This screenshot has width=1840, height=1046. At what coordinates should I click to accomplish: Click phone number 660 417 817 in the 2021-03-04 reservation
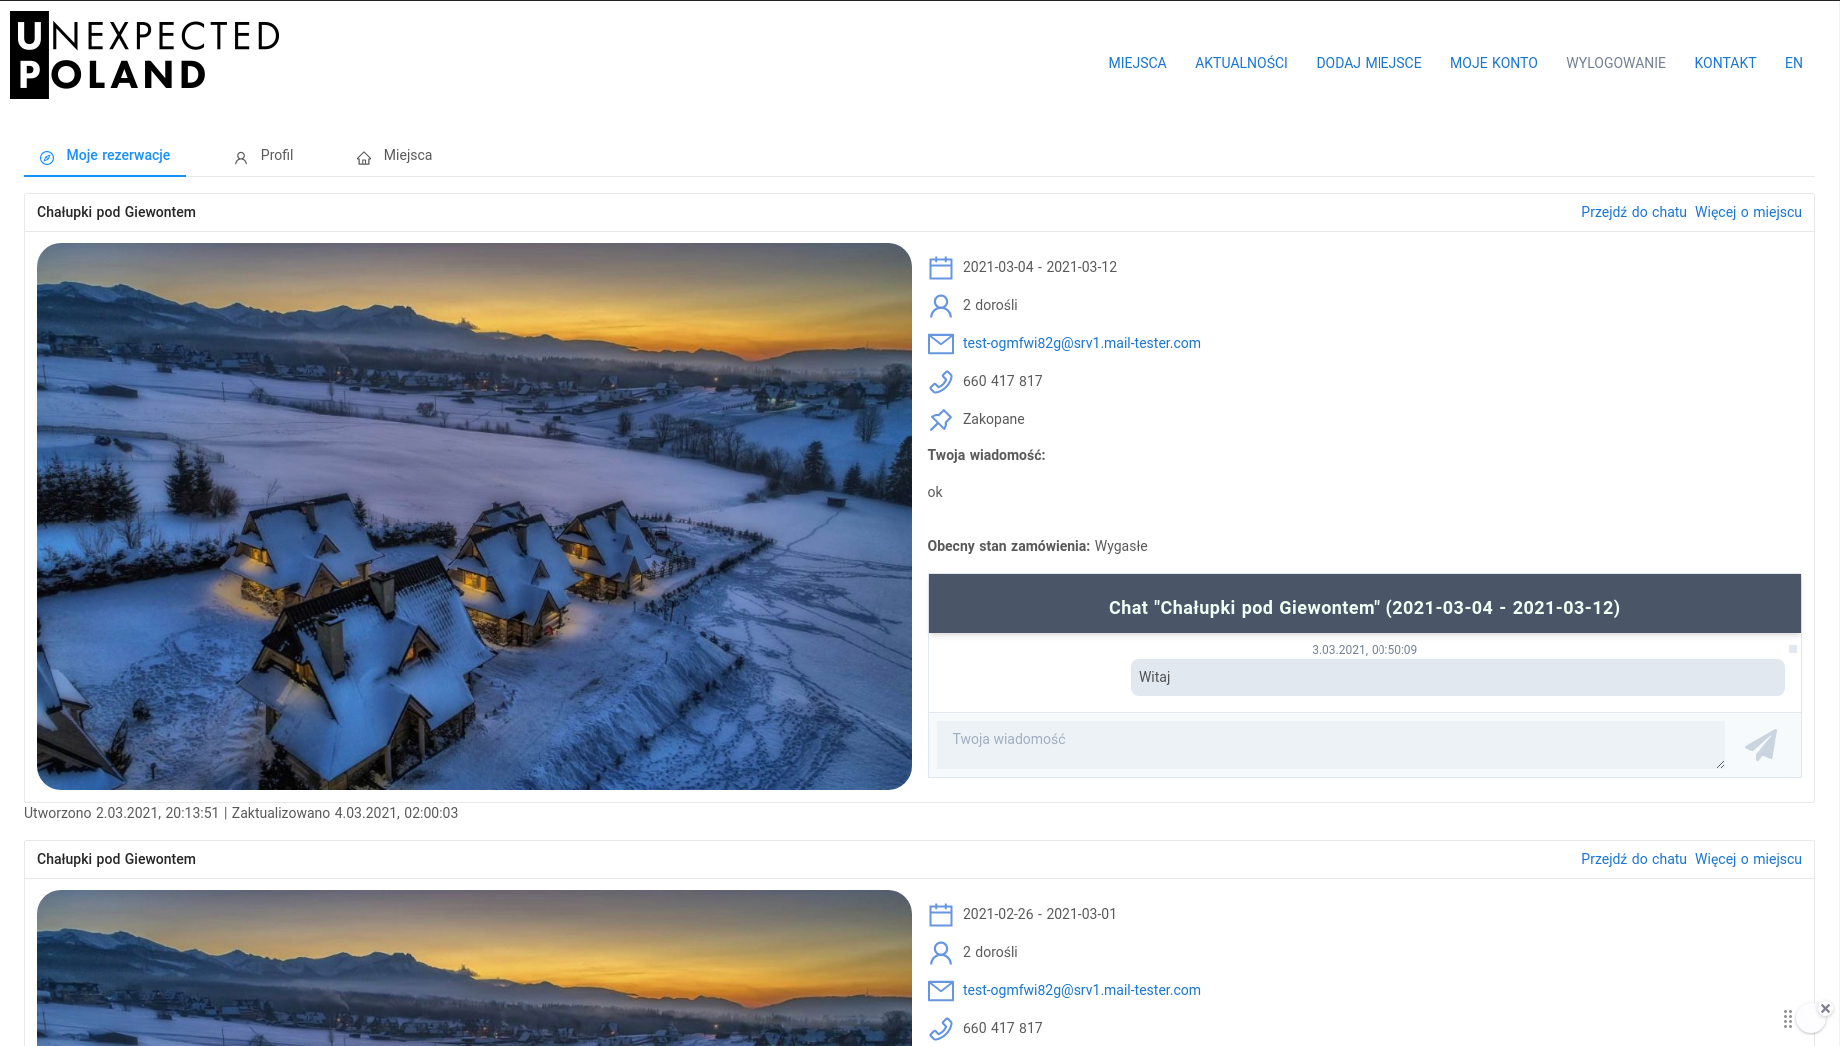coord(1003,381)
